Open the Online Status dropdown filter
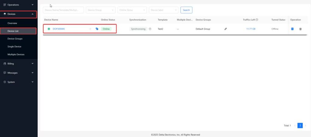 [x=132, y=10]
